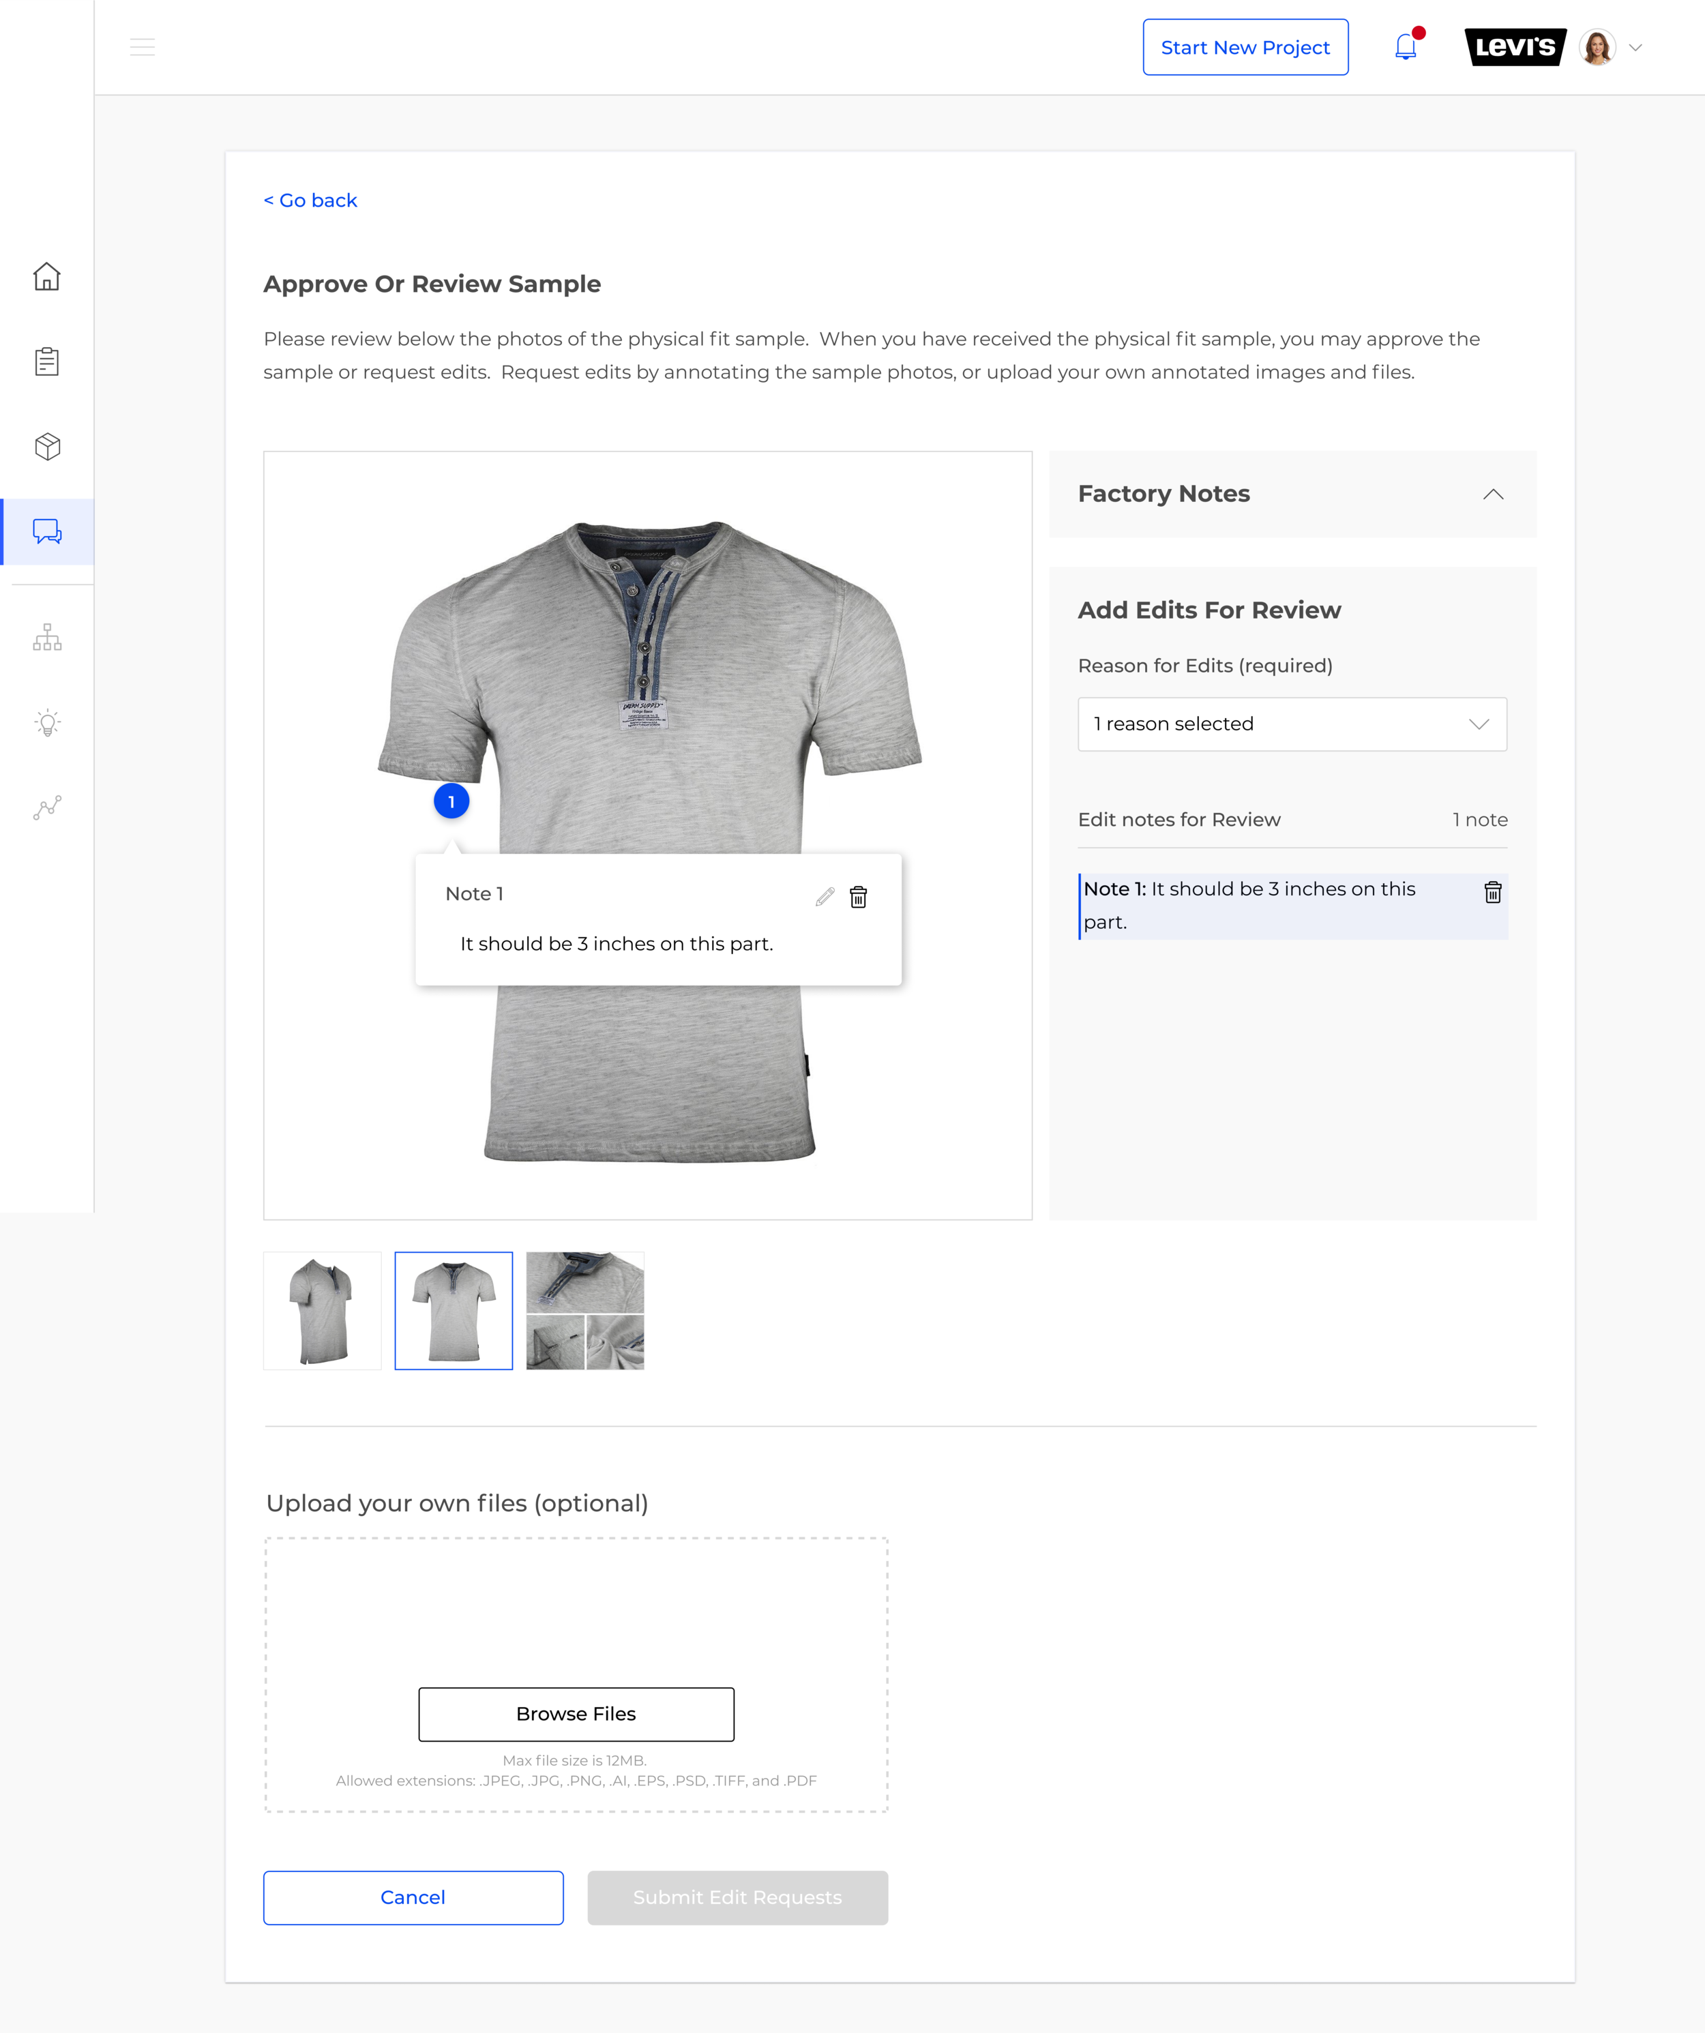This screenshot has height=2033, width=1705.
Task: Delete Note 1 annotation on image
Action: (x=859, y=896)
